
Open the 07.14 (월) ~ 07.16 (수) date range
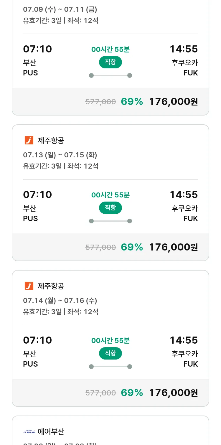point(60,301)
